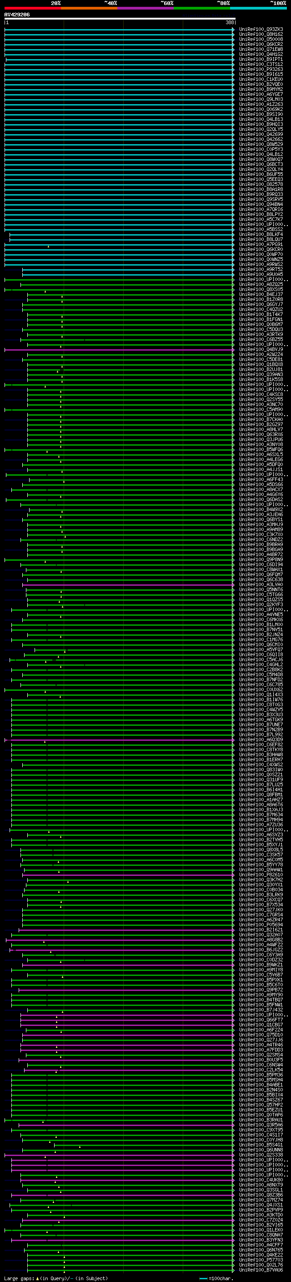Select label UniRef100_P57703
Image resolution: width=291 pixels, height=1282 pixels.
click(x=261, y=1261)
